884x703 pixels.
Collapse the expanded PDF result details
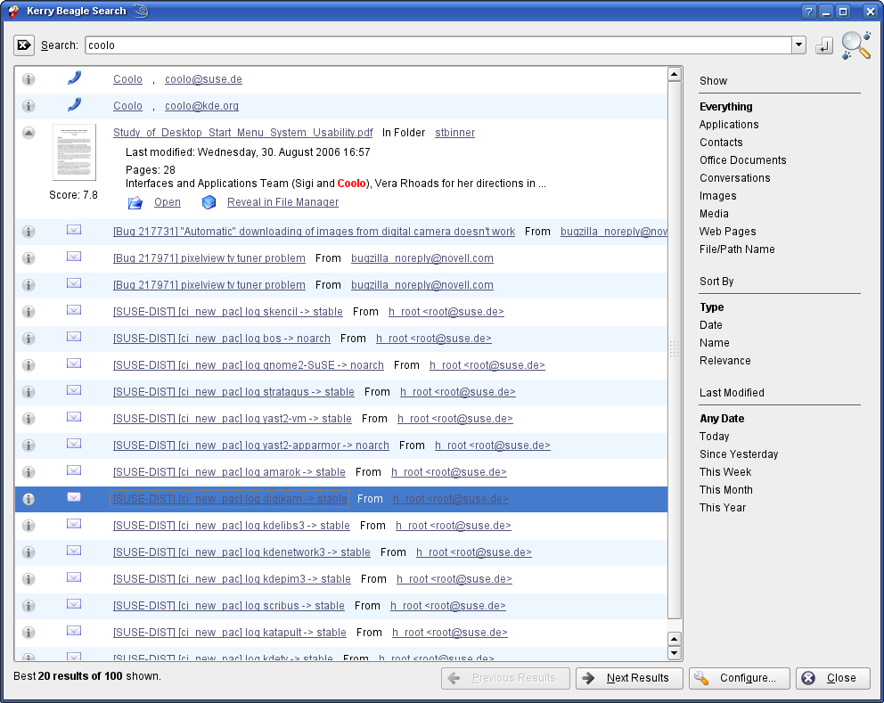point(29,133)
